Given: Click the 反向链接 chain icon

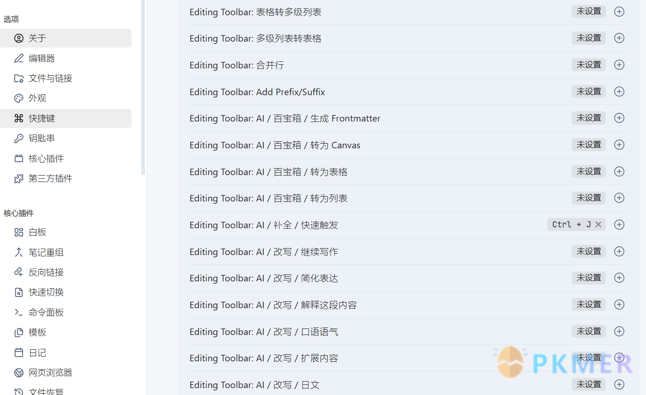Looking at the screenshot, I should click(x=18, y=272).
